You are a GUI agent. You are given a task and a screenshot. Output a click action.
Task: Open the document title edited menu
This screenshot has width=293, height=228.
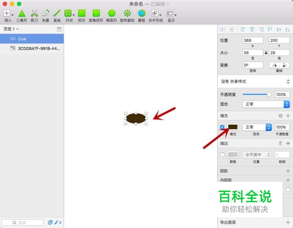(160, 4)
